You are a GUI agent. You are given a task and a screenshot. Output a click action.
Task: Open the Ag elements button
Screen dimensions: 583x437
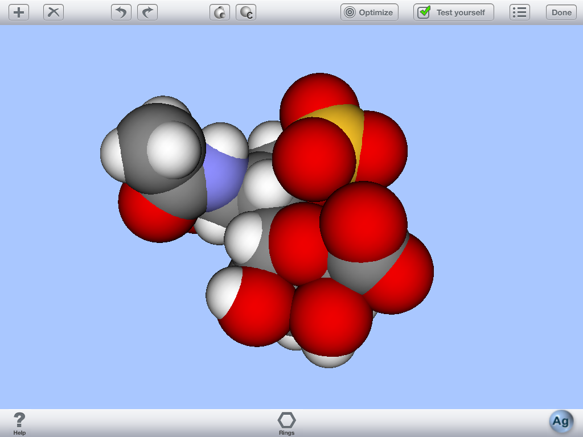(561, 422)
